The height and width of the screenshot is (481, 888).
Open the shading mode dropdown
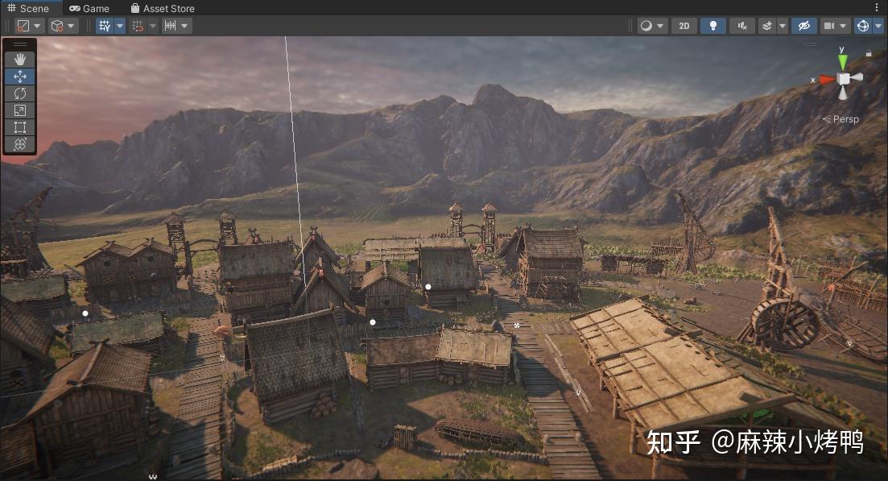coord(646,25)
